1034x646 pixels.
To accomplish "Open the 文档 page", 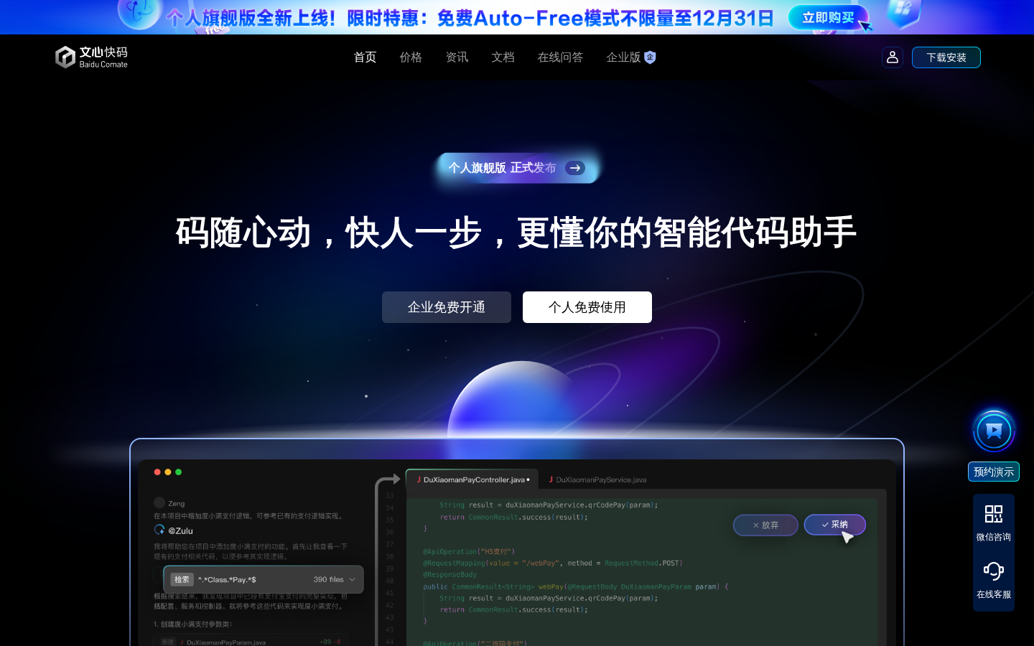I will click(x=503, y=57).
